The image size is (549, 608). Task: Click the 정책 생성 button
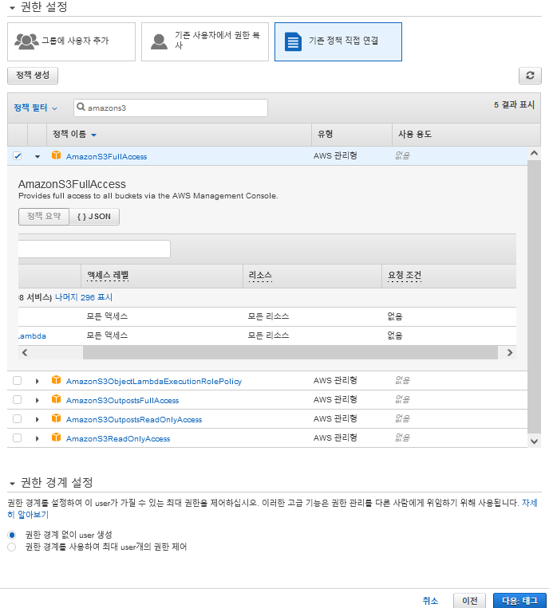click(33, 76)
